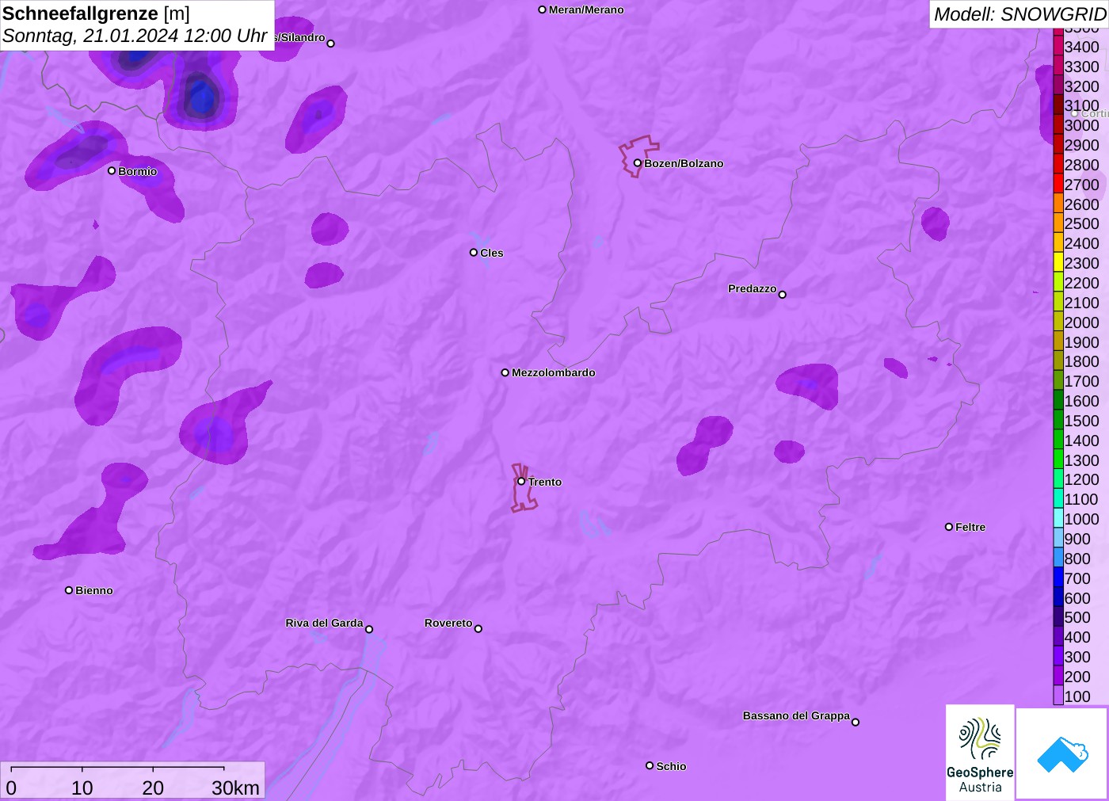Viewport: 1109px width, 801px height.
Task: Click the 1500 m green legend swatch
Action: click(1058, 420)
